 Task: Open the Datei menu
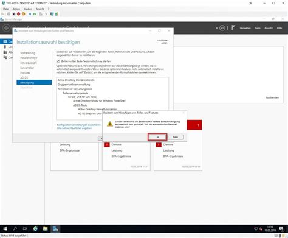(x=6, y=9)
